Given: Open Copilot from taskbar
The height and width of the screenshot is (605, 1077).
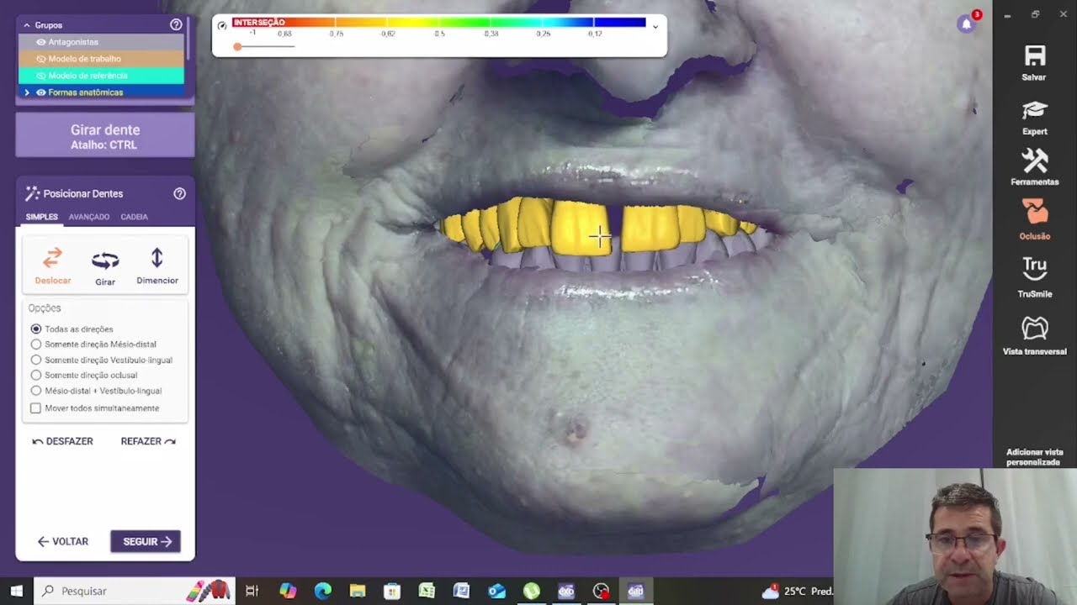Looking at the screenshot, I should (288, 591).
